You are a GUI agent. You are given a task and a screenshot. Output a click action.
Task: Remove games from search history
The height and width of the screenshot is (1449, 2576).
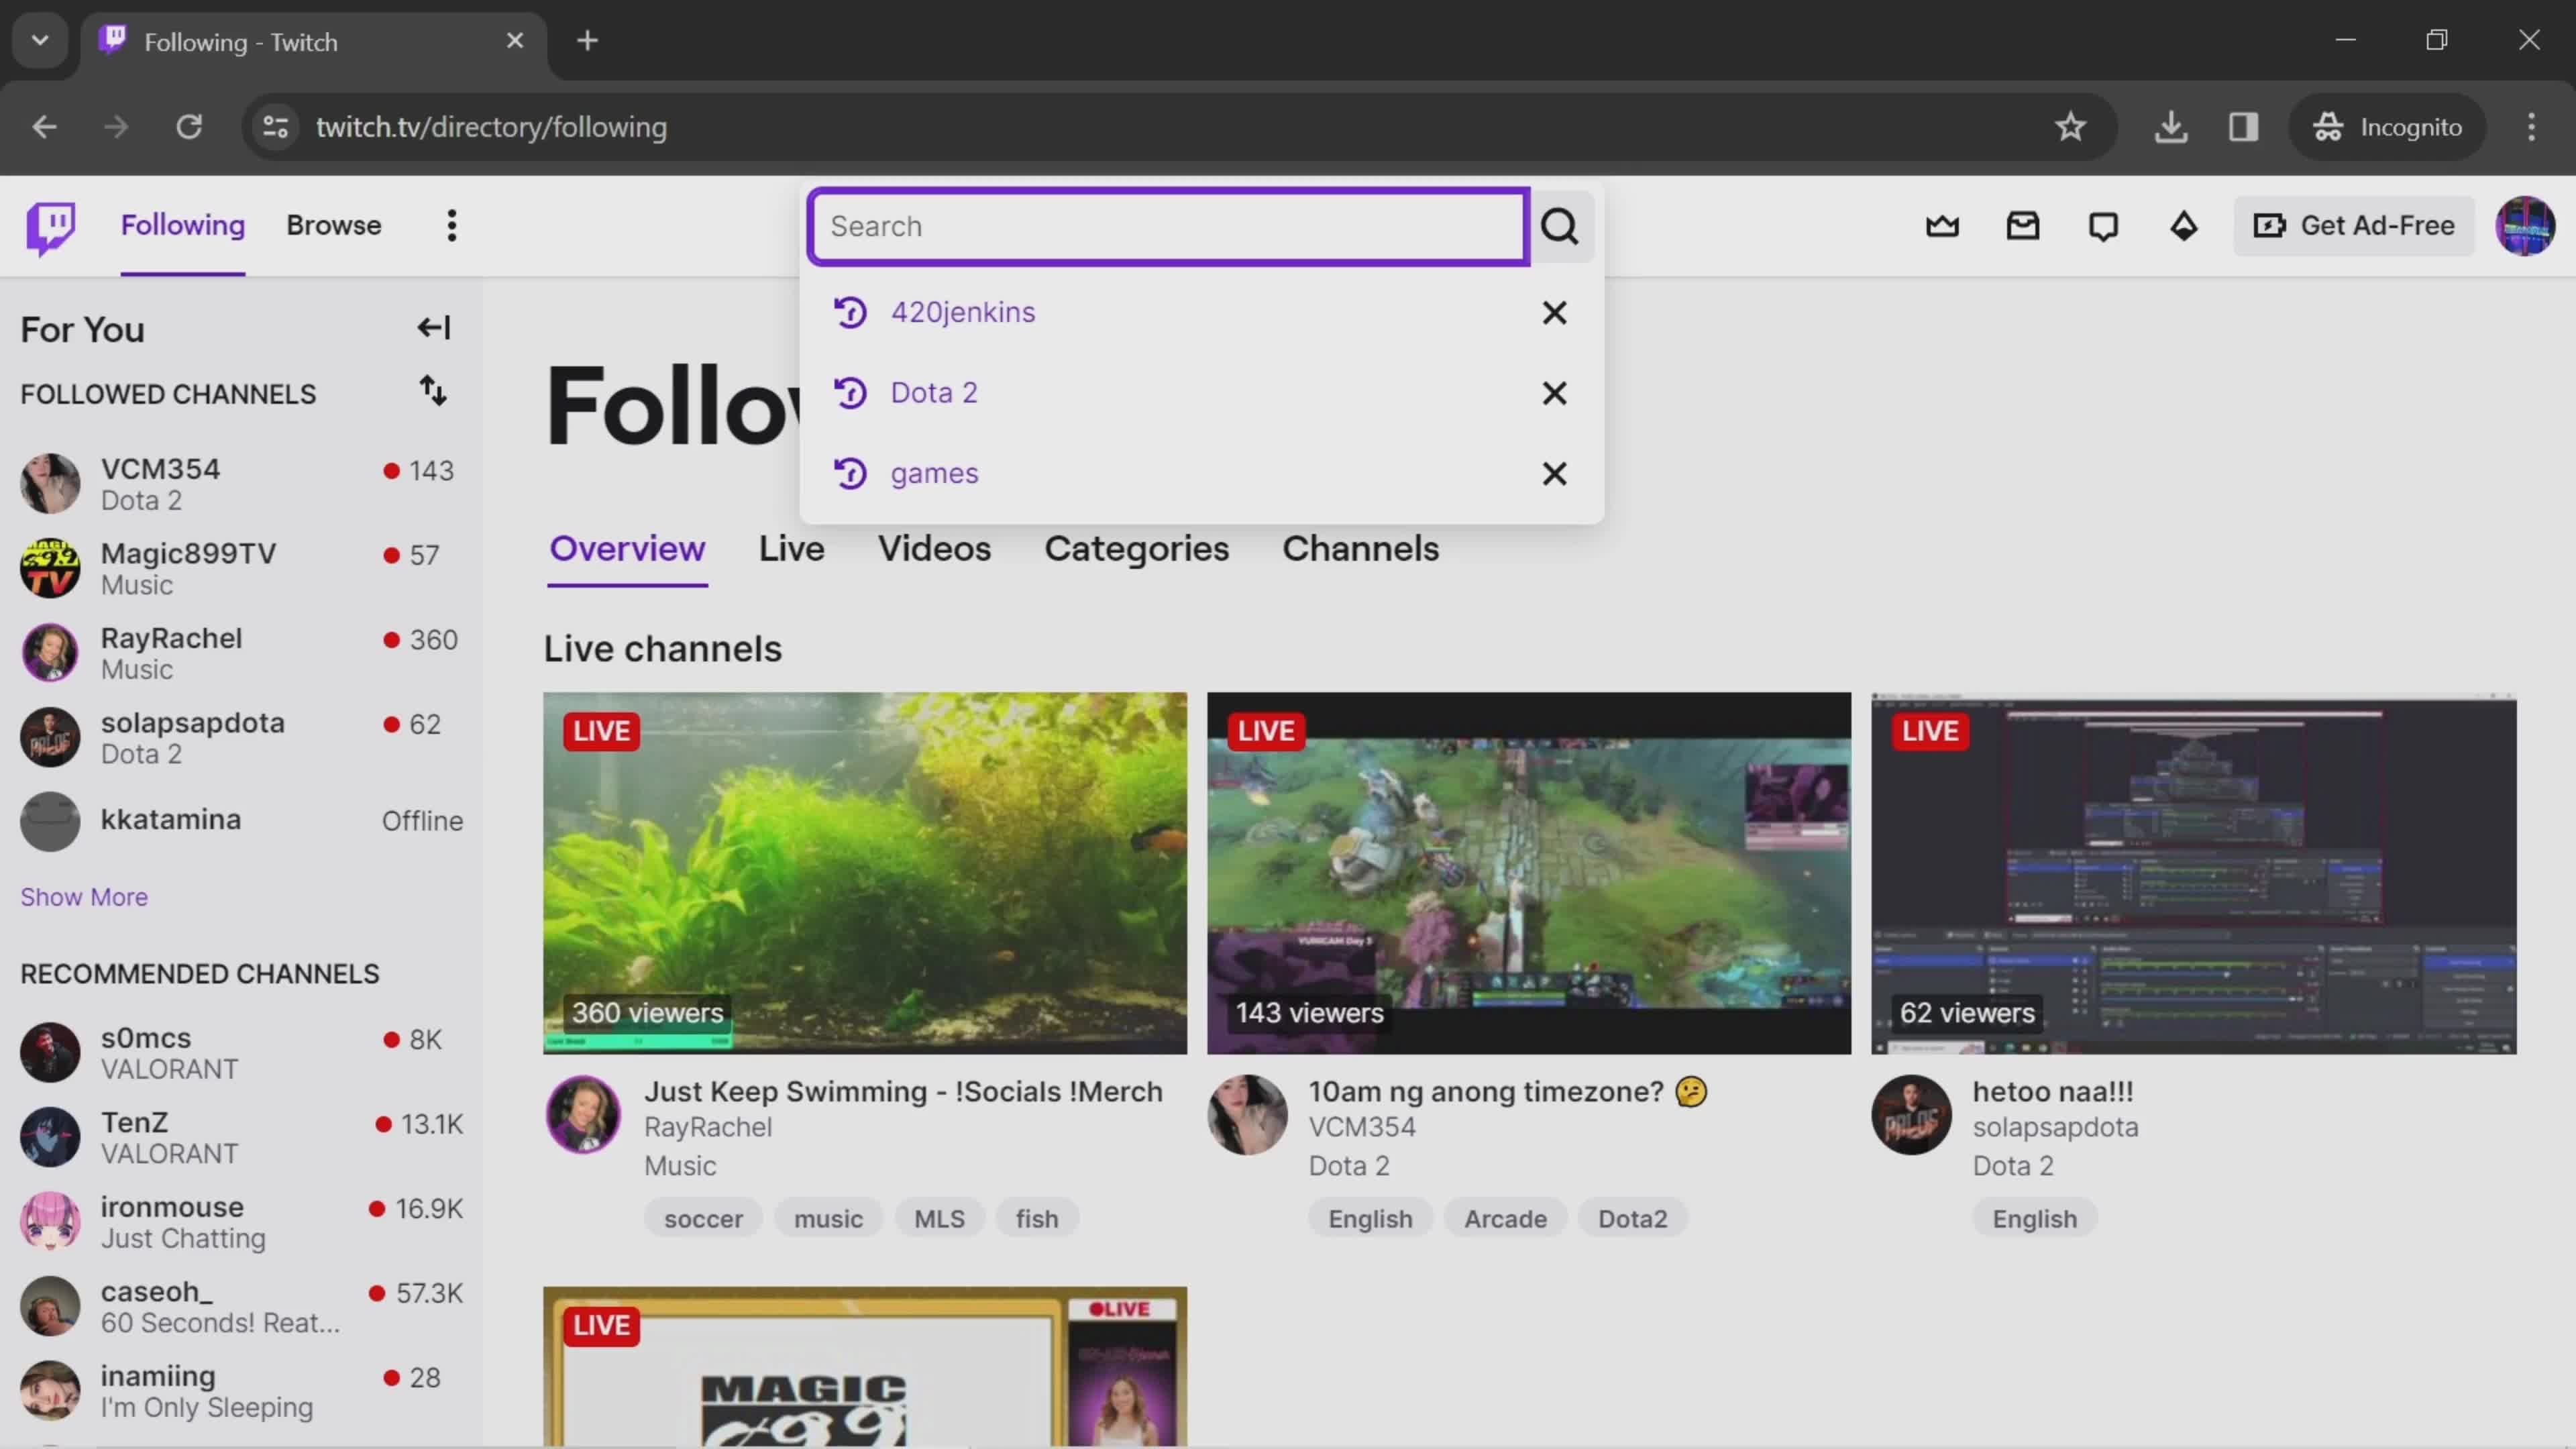(1554, 474)
